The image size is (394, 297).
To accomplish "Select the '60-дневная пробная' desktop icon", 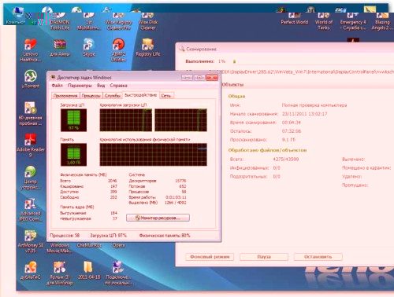I will pyautogui.click(x=31, y=114).
